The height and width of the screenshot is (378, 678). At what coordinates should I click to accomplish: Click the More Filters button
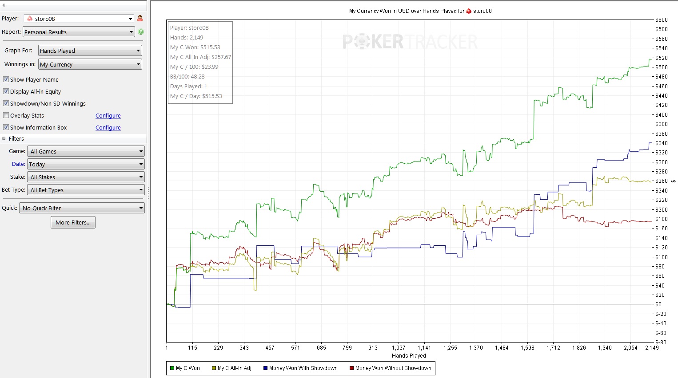click(x=73, y=222)
